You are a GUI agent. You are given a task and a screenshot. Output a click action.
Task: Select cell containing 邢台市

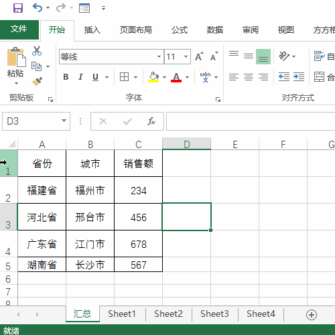point(90,217)
